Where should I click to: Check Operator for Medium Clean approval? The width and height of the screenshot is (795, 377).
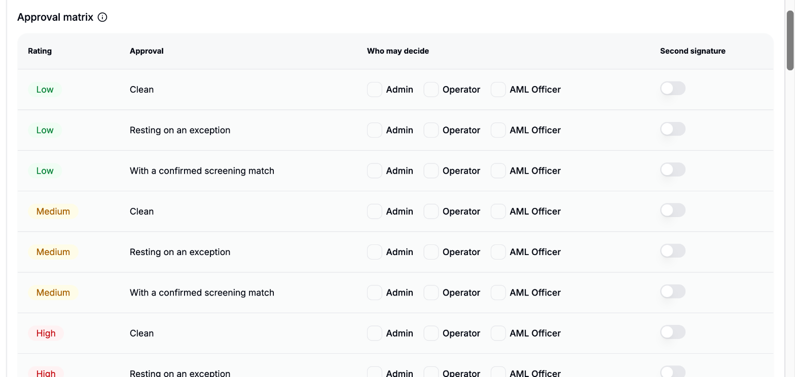(431, 211)
